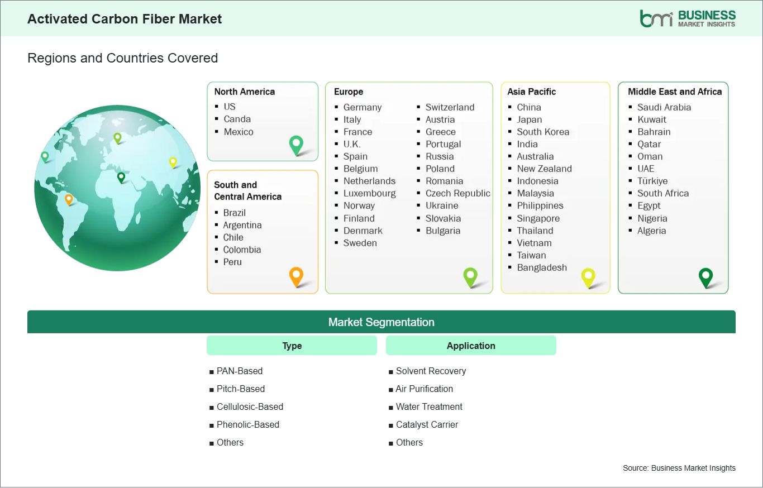Screen dimensions: 763x488
Task: Expand the Europe region panel
Action: coord(409,187)
